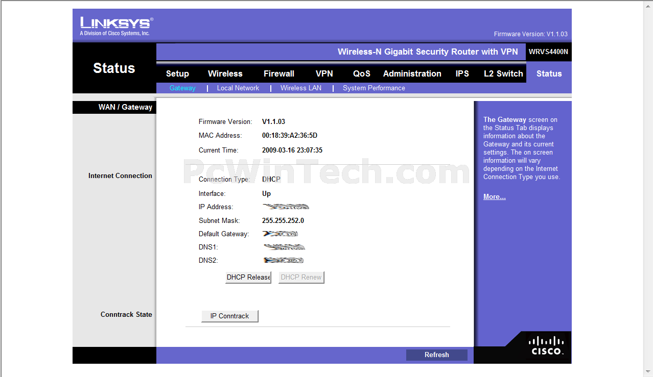
Task: Open System Performance sub-tab
Action: point(374,88)
